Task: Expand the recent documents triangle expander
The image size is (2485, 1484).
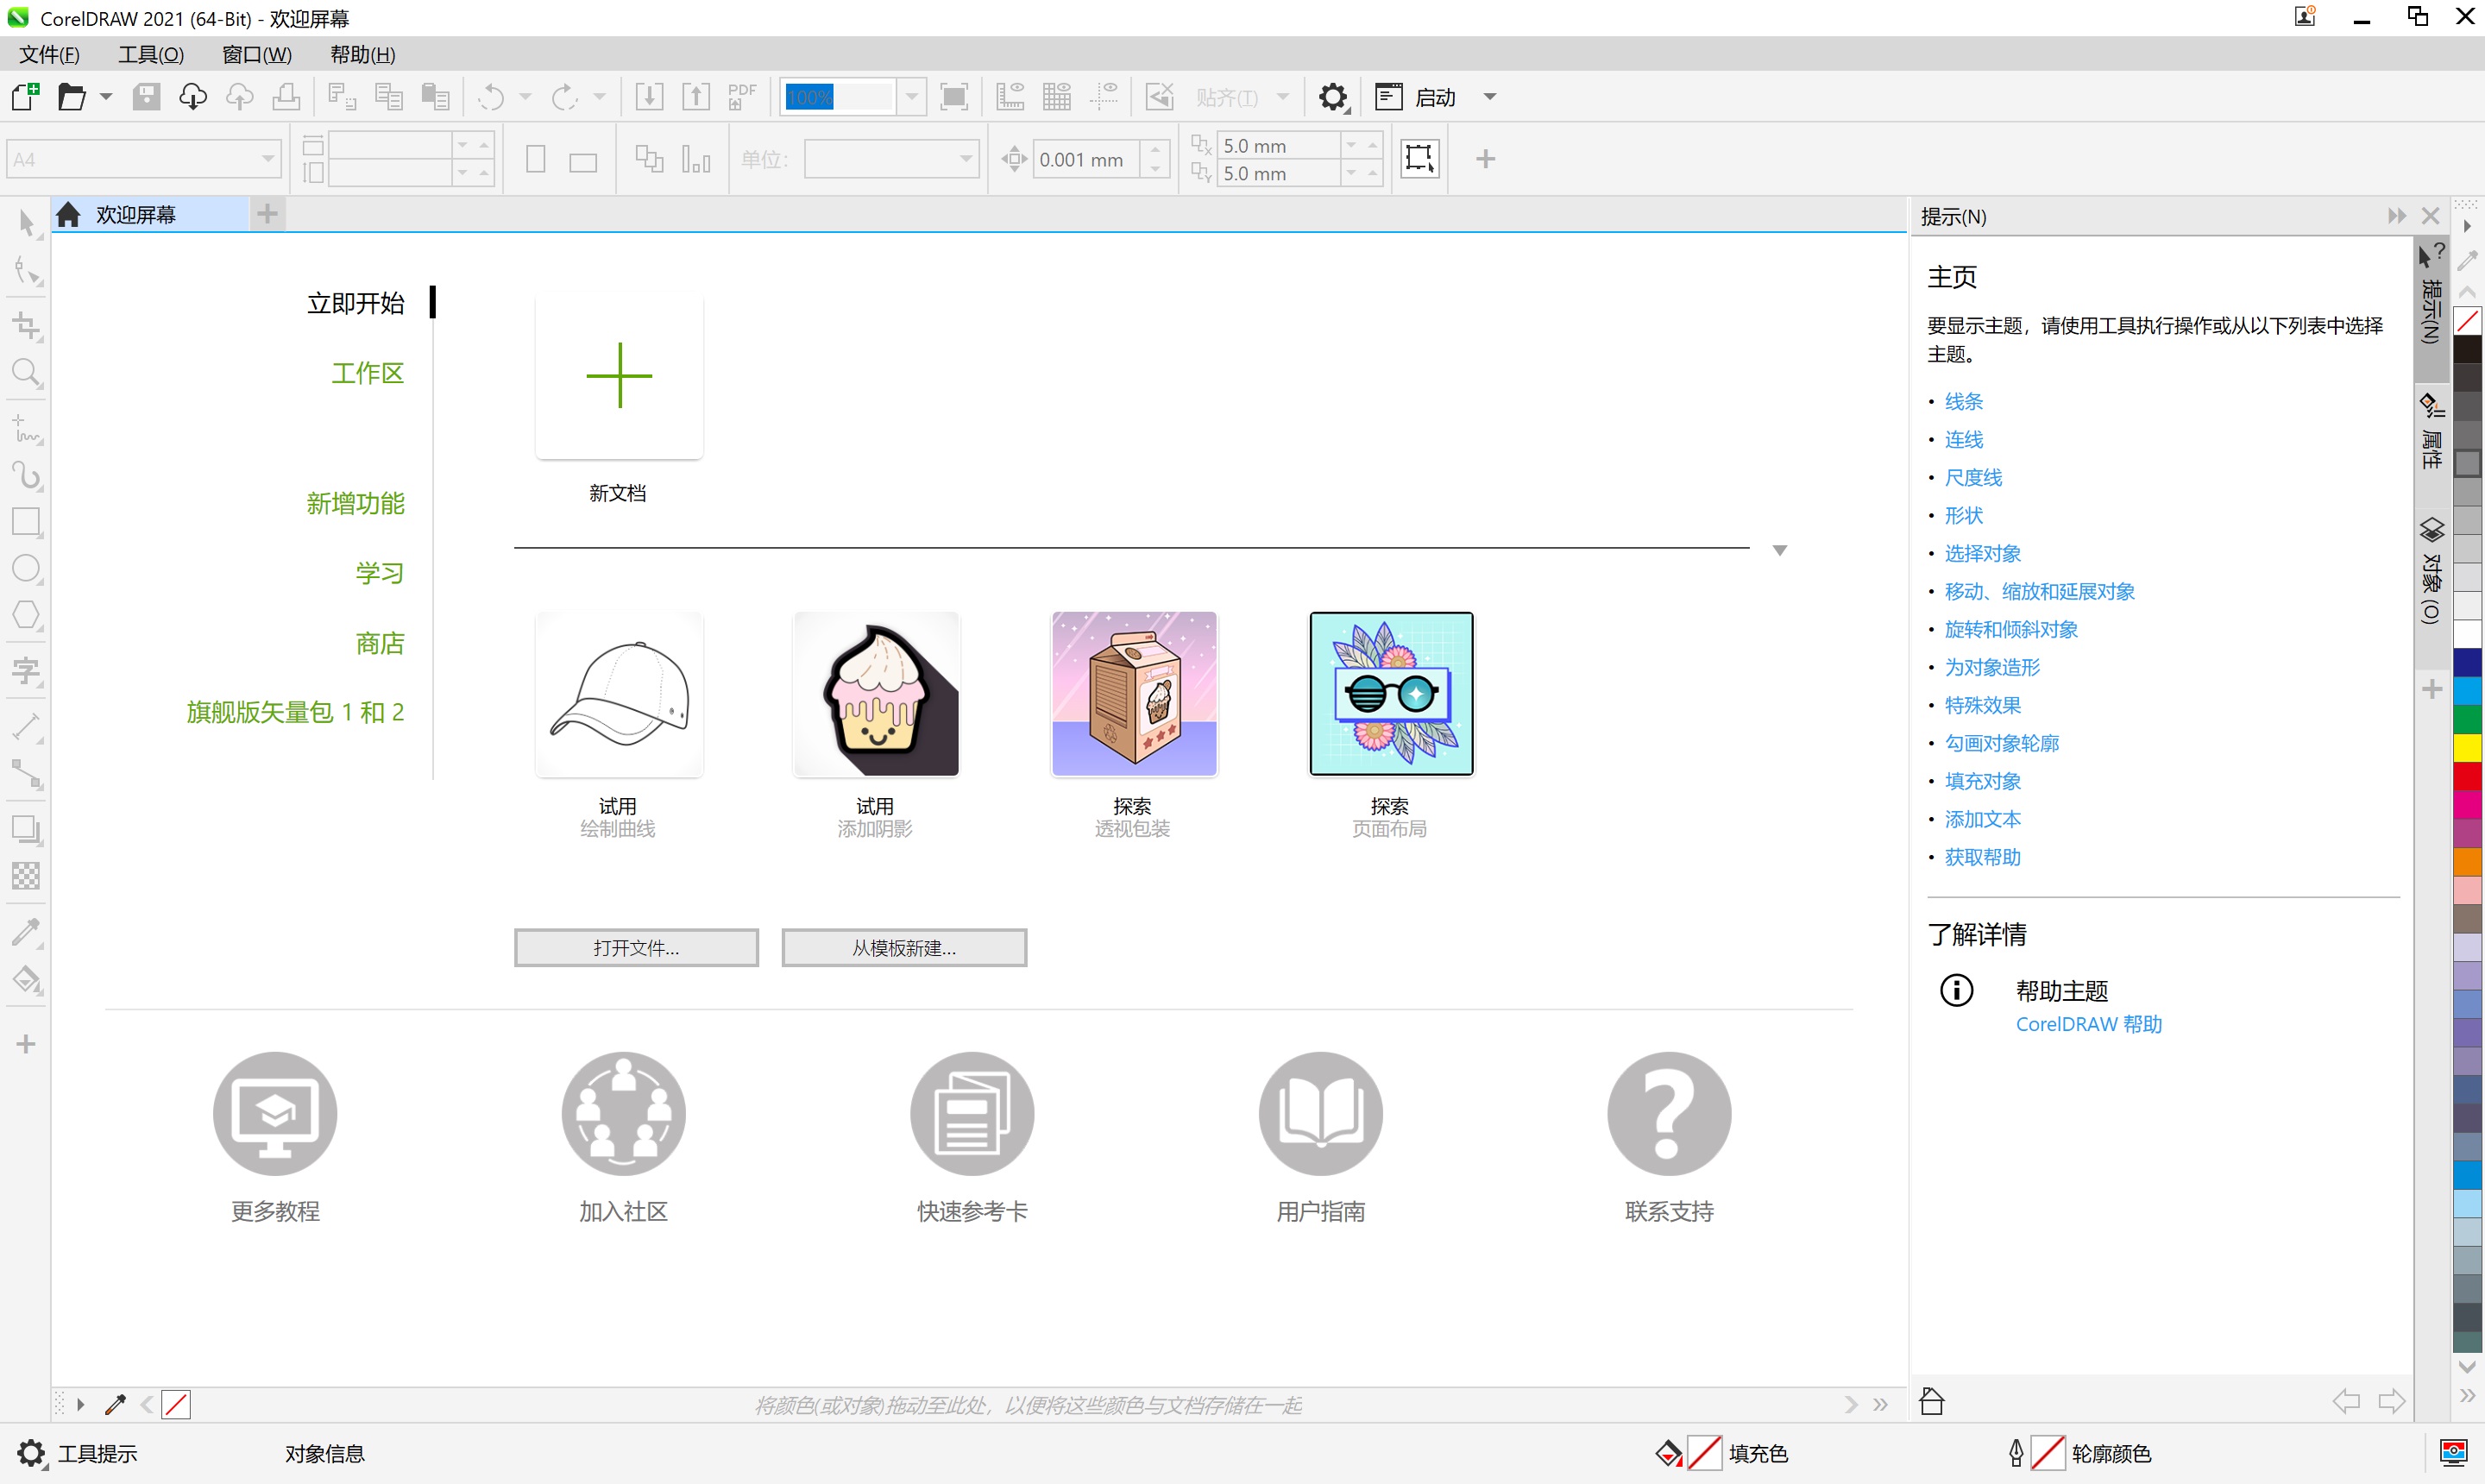Action: click(1780, 550)
